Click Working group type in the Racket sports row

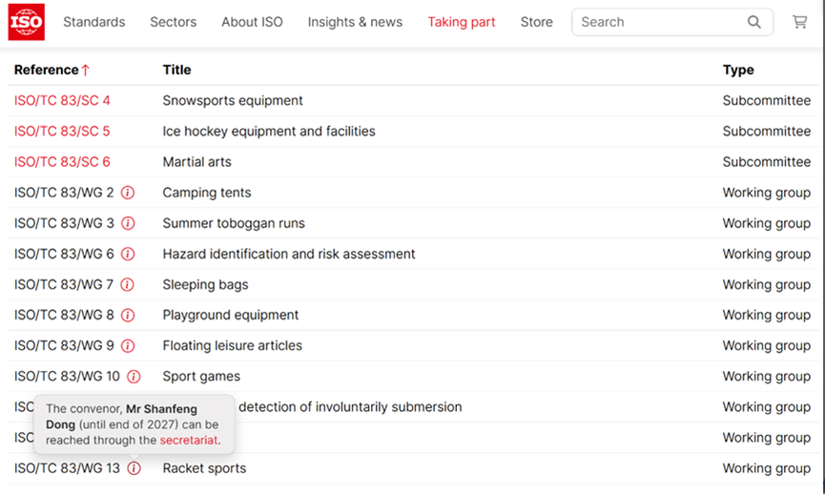click(x=767, y=468)
